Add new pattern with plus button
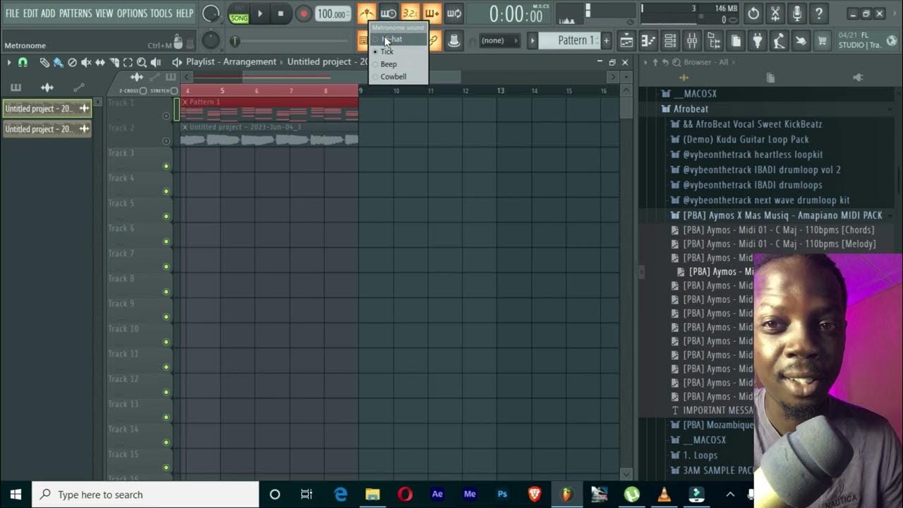 point(606,41)
